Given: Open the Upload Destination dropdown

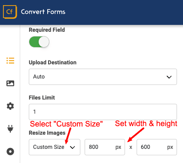Looking at the screenshot, I should (103, 77).
